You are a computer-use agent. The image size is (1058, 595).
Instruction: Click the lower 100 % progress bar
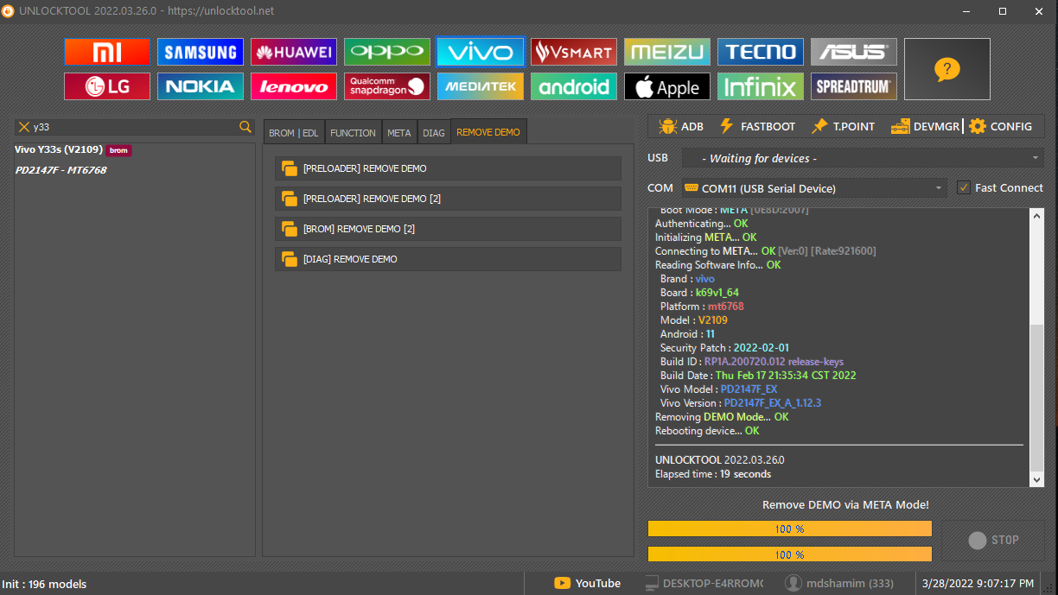[x=789, y=554]
